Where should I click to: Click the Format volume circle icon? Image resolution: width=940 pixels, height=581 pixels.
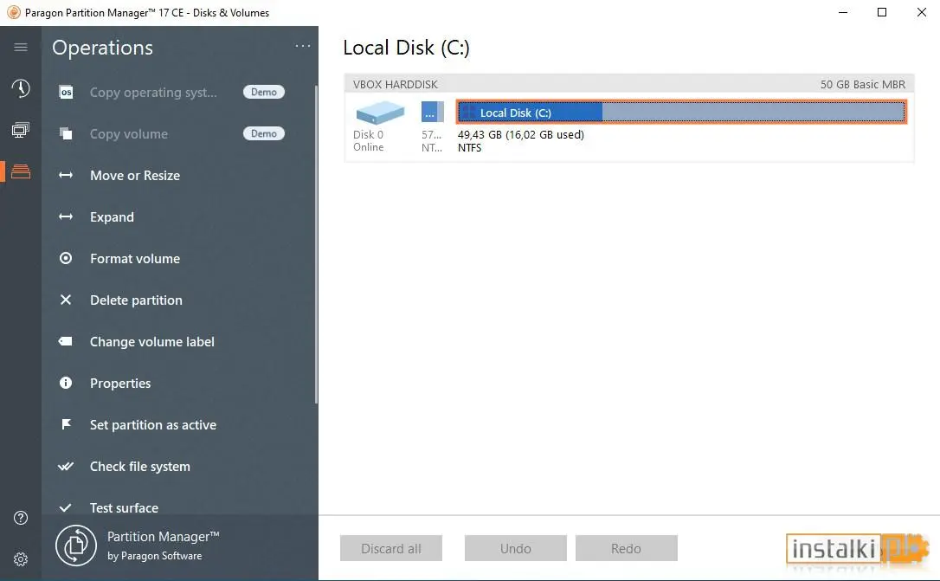click(66, 258)
